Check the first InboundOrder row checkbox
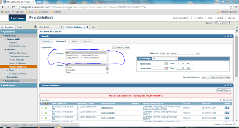Image resolution: width=239 pixels, height=128 pixels. pos(42,108)
